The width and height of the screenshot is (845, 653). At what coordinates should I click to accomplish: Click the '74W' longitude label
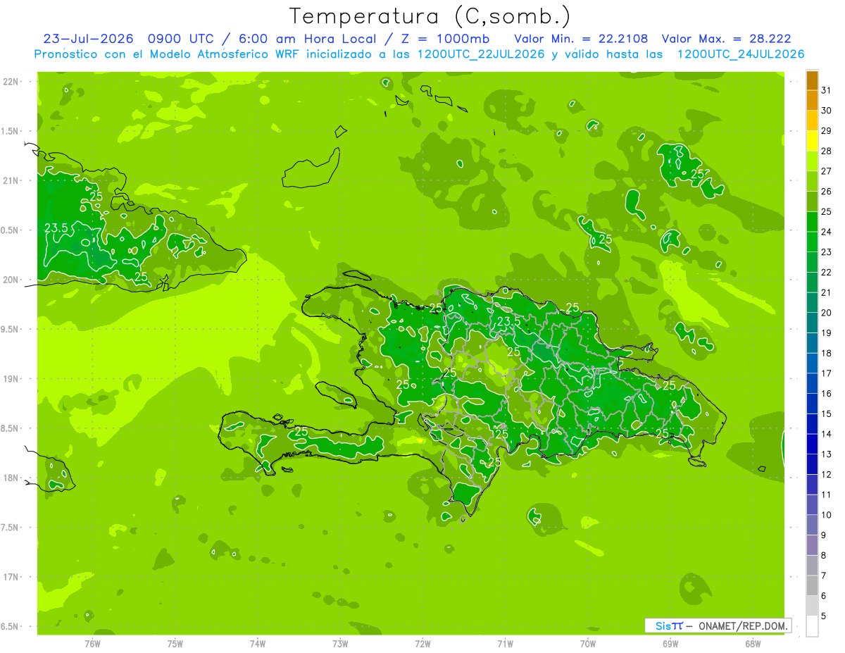pyautogui.click(x=257, y=643)
